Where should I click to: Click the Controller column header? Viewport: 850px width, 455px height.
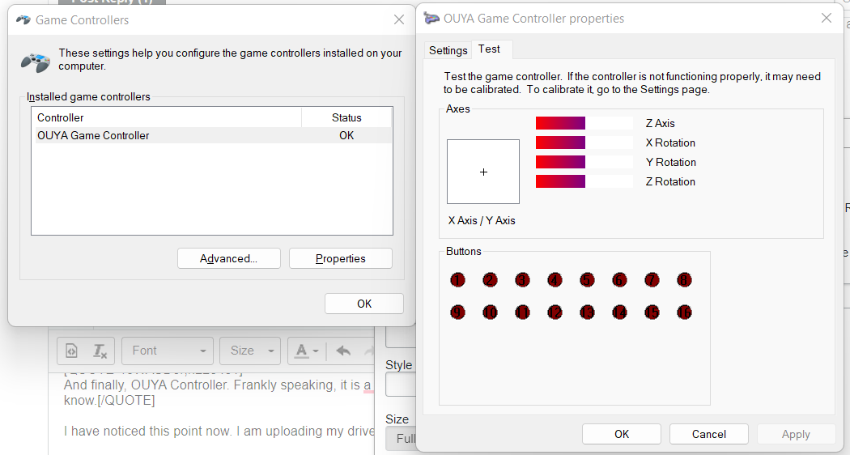(166, 117)
